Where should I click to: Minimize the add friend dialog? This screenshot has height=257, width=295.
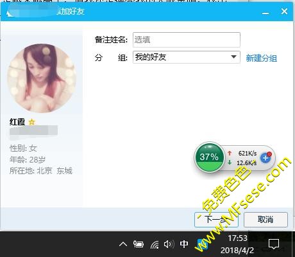pos(265,12)
